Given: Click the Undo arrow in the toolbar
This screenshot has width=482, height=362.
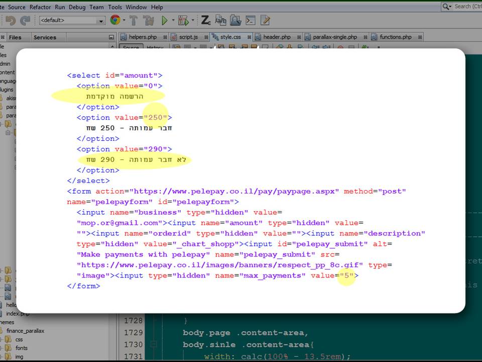Looking at the screenshot, I should coord(11,21).
